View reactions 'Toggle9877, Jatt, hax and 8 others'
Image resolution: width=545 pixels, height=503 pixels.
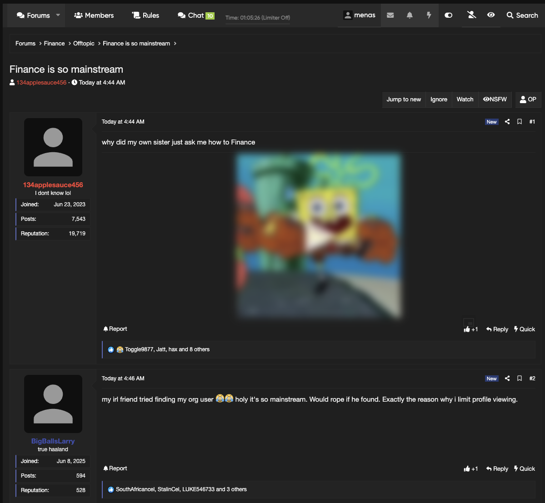click(x=167, y=349)
